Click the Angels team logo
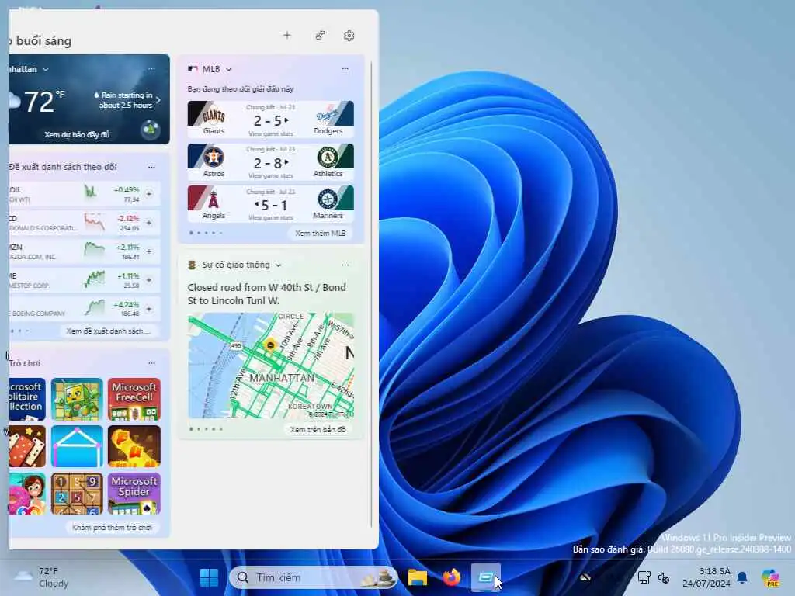The image size is (795, 596). [214, 200]
